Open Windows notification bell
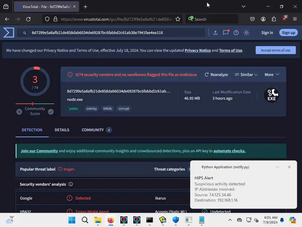The width and height of the screenshot is (302, 227). (x=282, y=220)
